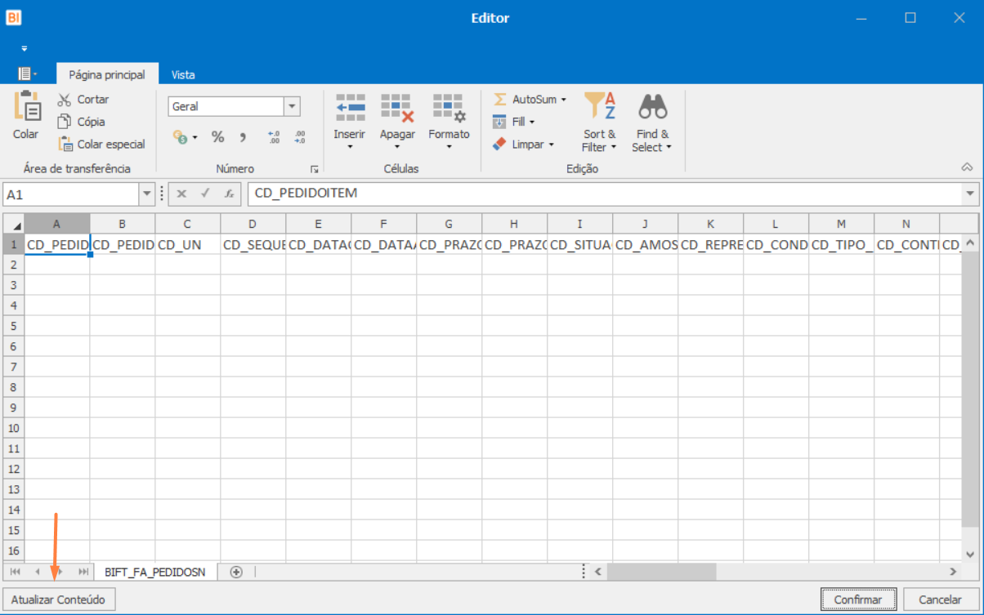Expand the formula bar dropdown arrow
The height and width of the screenshot is (615, 984).
pos(970,194)
